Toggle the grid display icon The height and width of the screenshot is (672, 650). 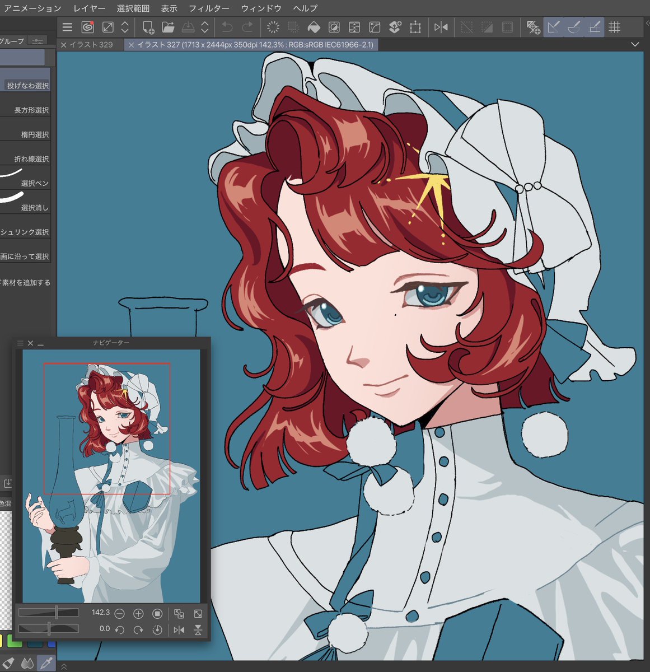click(615, 27)
